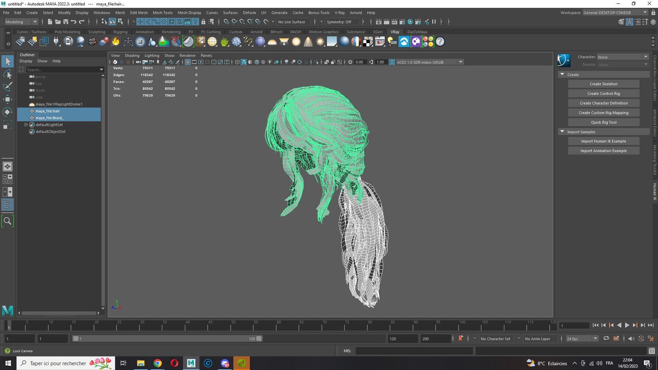
Task: Click the V-Ray sun light shelf icon
Action: coord(320,42)
